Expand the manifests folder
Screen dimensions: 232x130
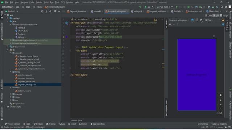click(x=8, y=18)
